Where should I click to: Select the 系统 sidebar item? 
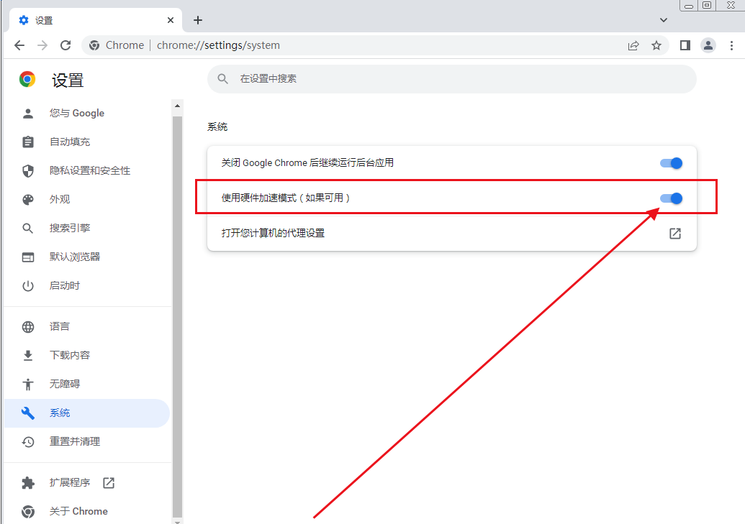[x=87, y=413]
